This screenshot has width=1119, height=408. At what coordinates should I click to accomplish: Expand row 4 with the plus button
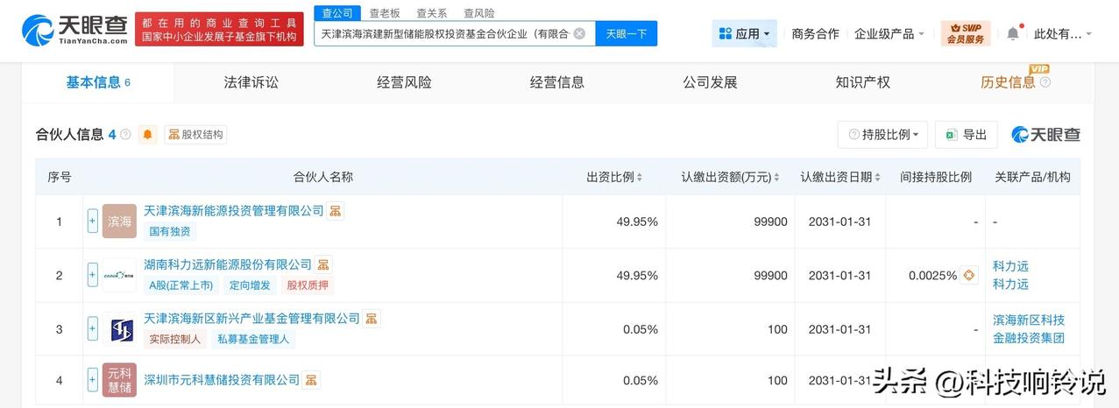[x=93, y=380]
